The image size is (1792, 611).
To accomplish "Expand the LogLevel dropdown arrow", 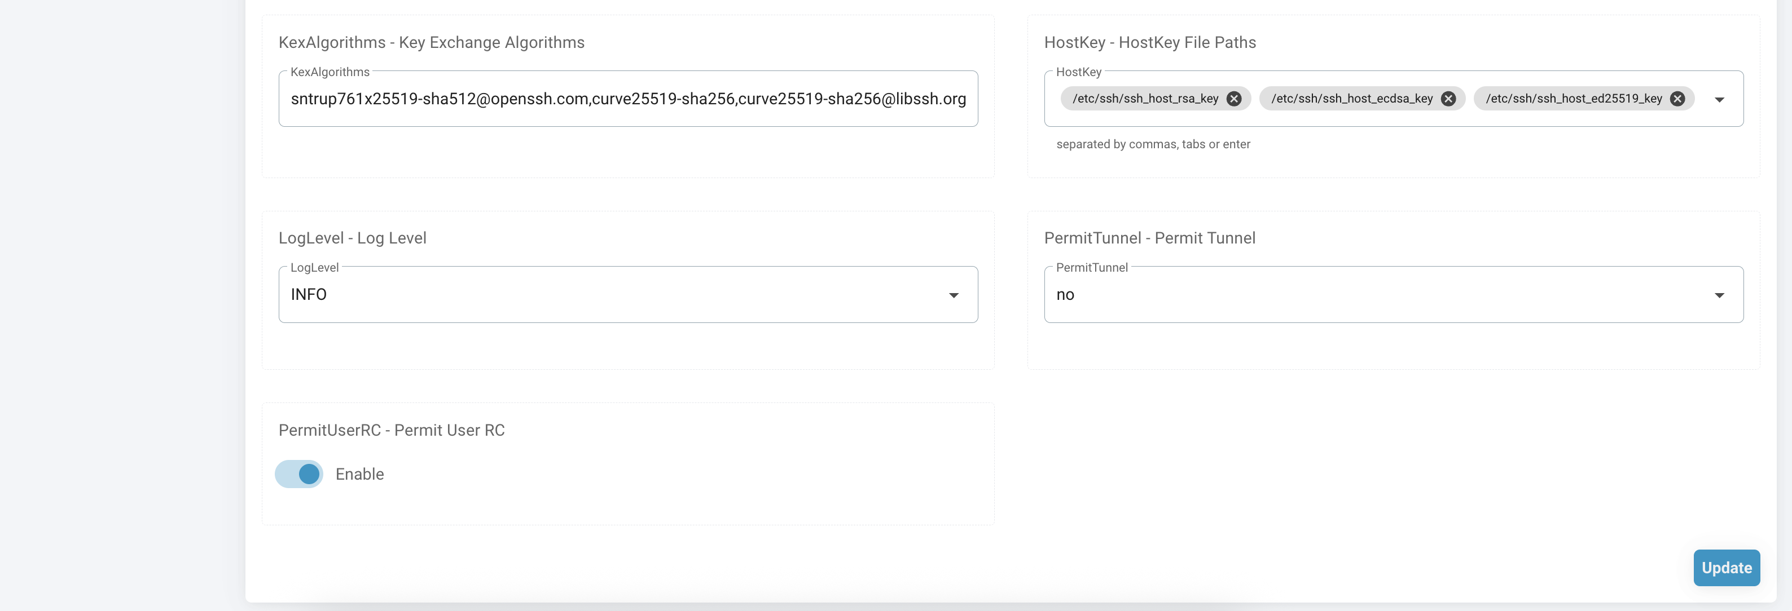I will click(x=953, y=295).
